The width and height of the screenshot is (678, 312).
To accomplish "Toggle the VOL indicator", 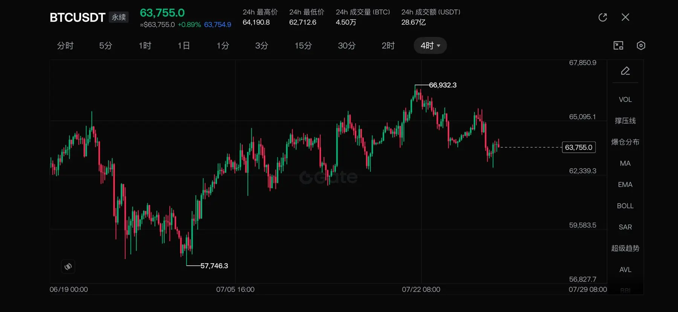I will [x=625, y=99].
